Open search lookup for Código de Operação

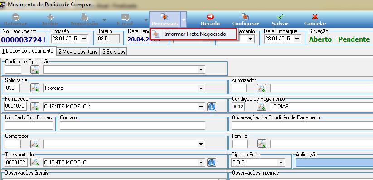tap(35, 69)
